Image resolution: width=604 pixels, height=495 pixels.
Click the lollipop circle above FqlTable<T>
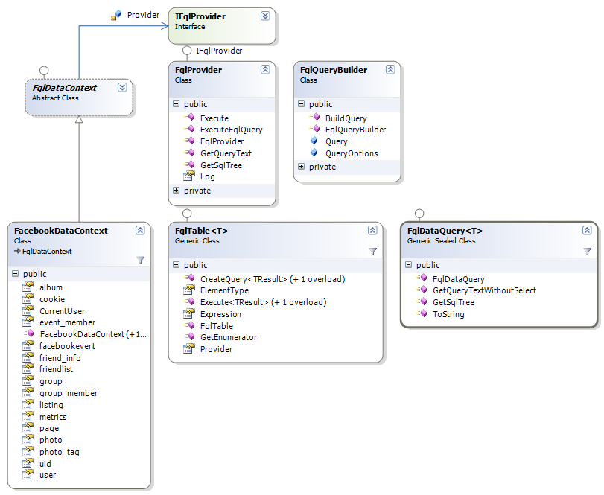coord(187,213)
